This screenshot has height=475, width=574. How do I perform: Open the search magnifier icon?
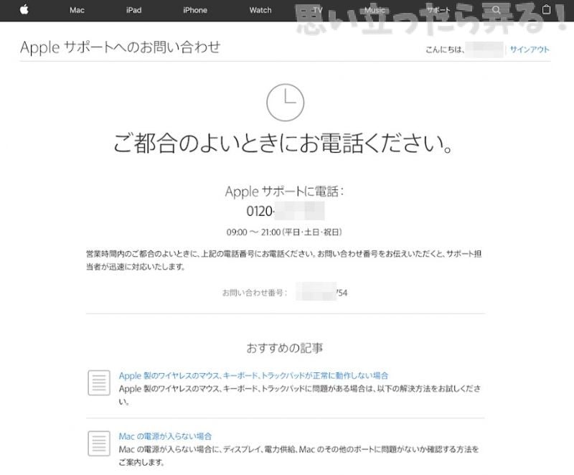496,10
